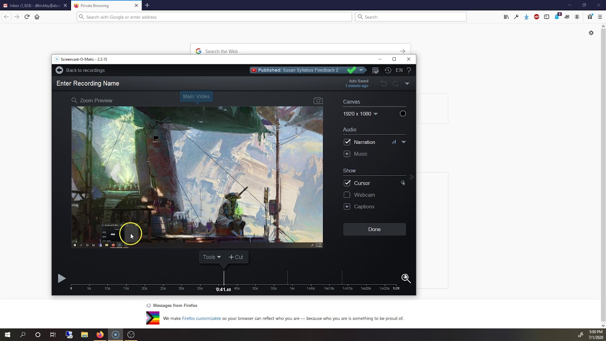
Task: Uncheck the Narration audio checkbox
Action: coord(347,142)
